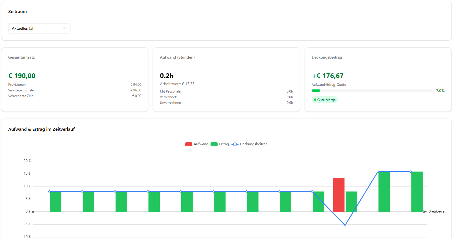Open the Aktuelles Jahr period dropdown

pyautogui.click(x=39, y=28)
